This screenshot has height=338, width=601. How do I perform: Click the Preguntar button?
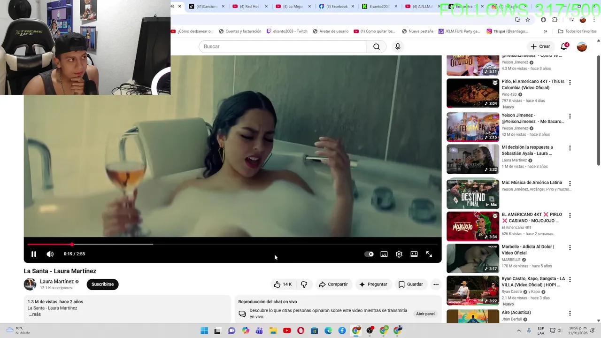point(373,284)
